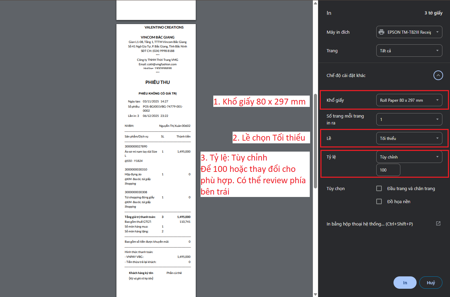
Task: Open the 'Tỷ lệ' scale dropdown
Action: pyautogui.click(x=409, y=157)
